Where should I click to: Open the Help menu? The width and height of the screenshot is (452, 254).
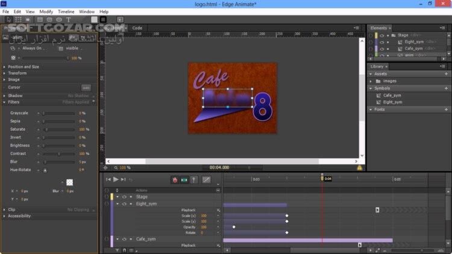tap(104, 11)
